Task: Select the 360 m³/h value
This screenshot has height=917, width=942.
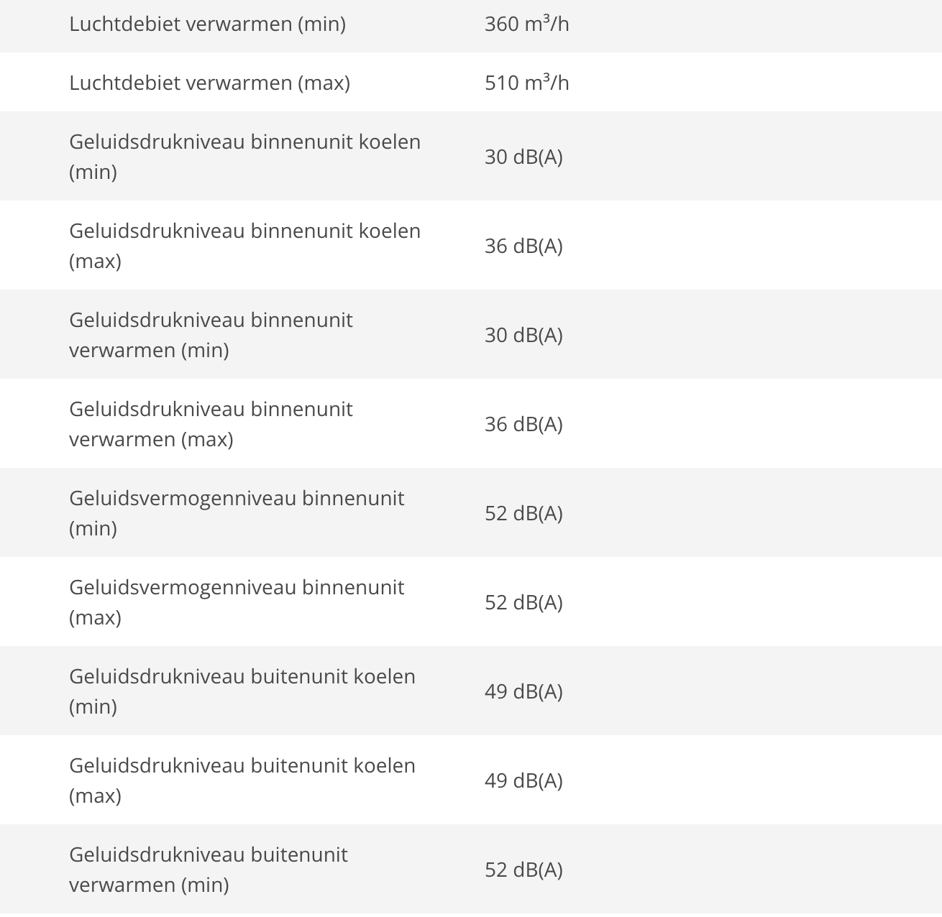Action: point(527,24)
